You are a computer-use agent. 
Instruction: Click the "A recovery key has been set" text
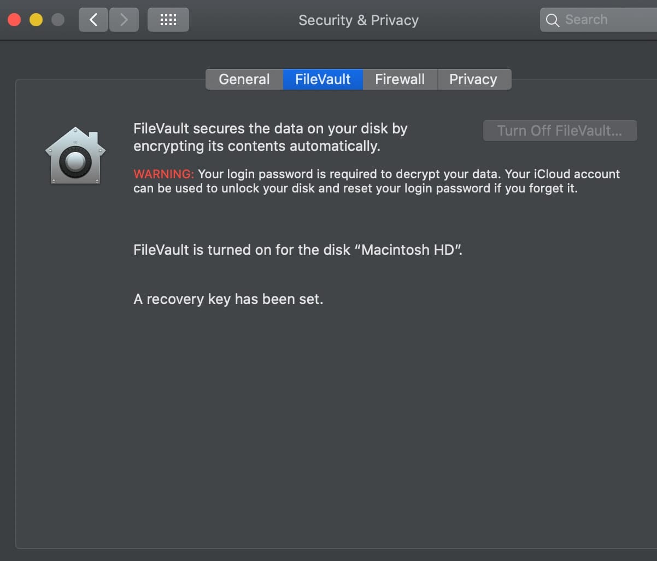point(228,300)
